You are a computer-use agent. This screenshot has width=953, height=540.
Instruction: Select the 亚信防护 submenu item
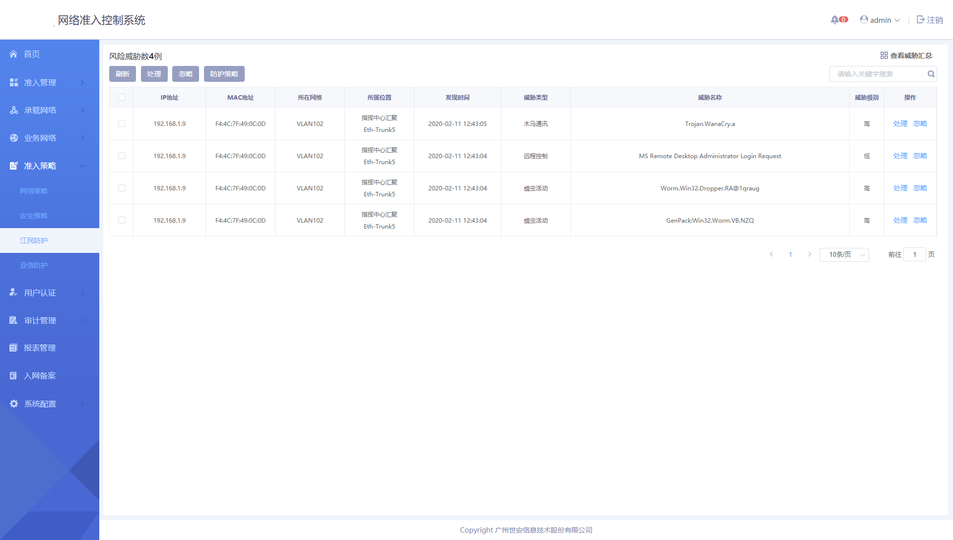[34, 265]
